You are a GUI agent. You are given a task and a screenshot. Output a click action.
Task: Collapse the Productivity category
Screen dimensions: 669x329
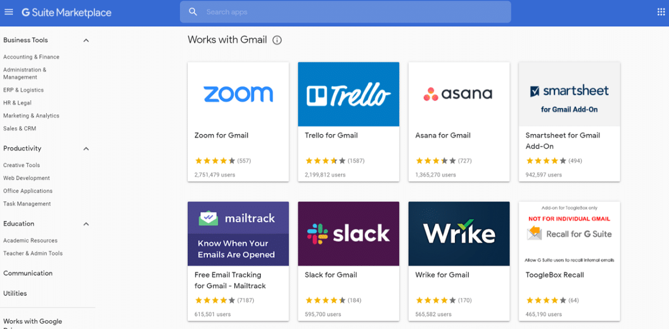(86, 149)
